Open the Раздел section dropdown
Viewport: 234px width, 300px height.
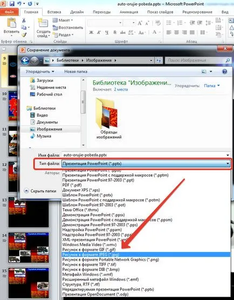(63, 35)
